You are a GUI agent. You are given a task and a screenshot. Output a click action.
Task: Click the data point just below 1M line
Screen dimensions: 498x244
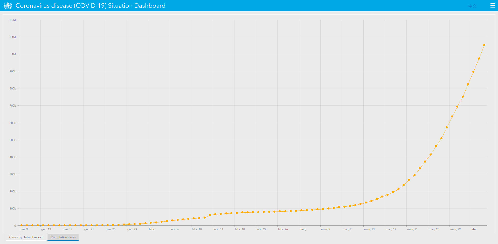479,59
